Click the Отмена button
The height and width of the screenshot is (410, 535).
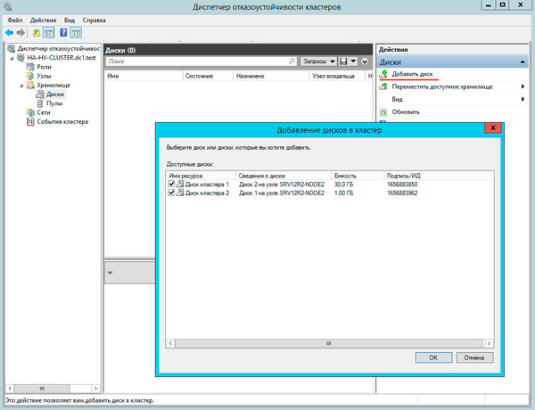[474, 357]
